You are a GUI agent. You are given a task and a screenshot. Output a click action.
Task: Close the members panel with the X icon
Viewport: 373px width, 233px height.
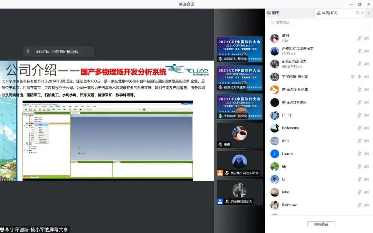tap(362, 13)
